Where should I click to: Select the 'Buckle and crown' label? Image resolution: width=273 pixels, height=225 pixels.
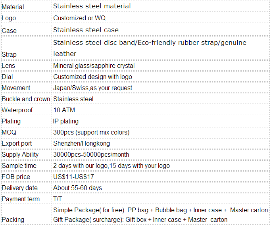point(26,99)
